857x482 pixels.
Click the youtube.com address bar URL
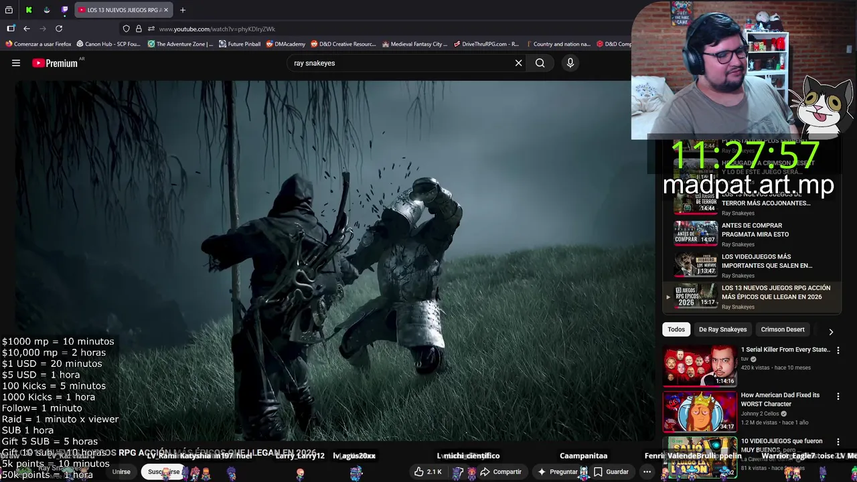pyautogui.click(x=217, y=29)
